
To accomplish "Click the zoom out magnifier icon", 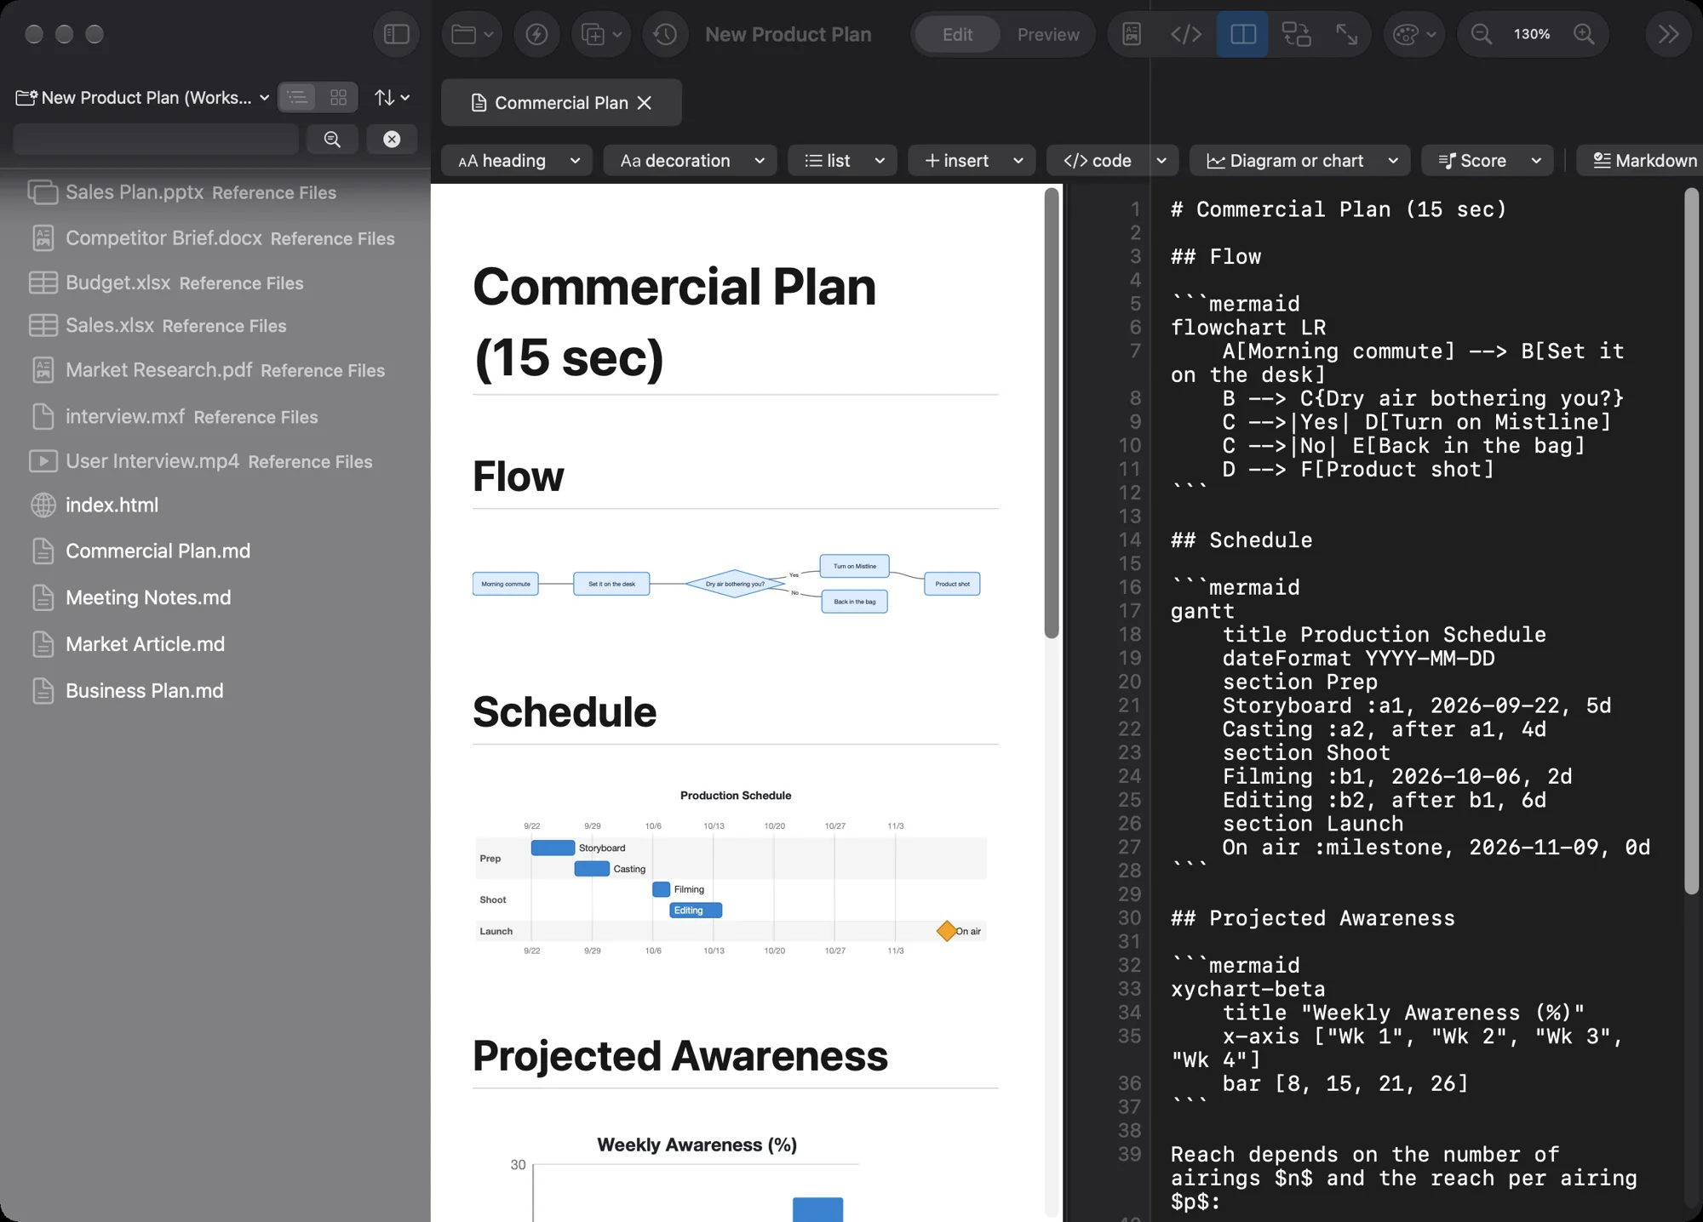I will pos(1482,34).
